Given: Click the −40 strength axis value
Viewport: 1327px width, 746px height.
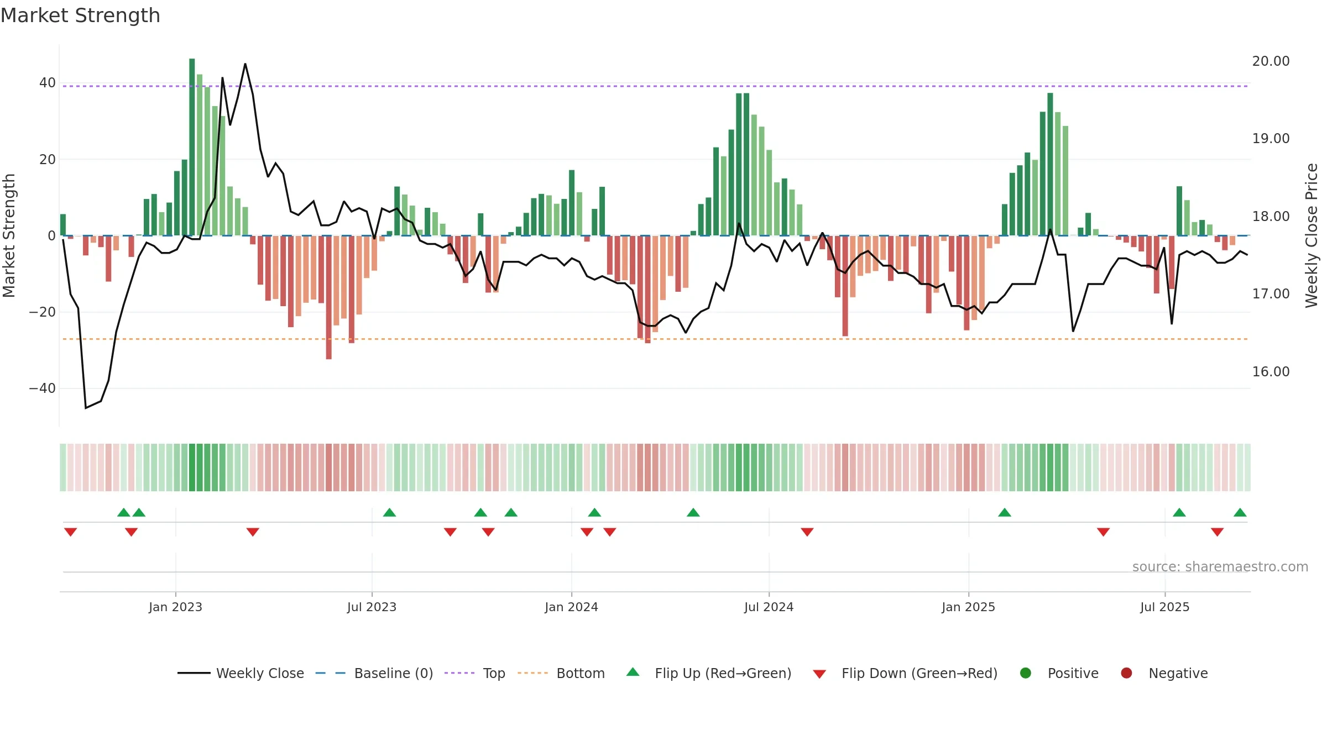Looking at the screenshot, I should coord(42,388).
